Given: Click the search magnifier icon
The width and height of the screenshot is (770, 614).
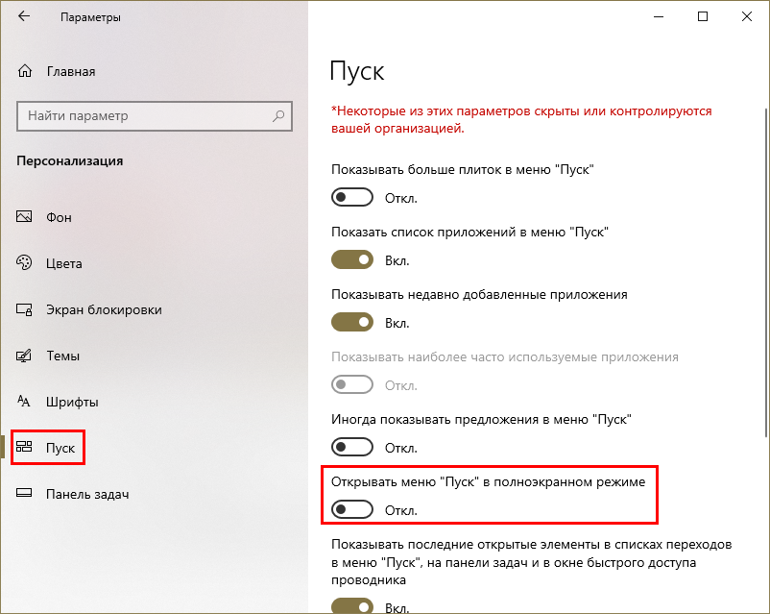Looking at the screenshot, I should [x=279, y=116].
